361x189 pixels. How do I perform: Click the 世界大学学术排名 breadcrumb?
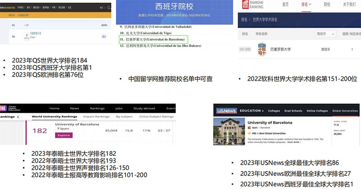point(265,20)
